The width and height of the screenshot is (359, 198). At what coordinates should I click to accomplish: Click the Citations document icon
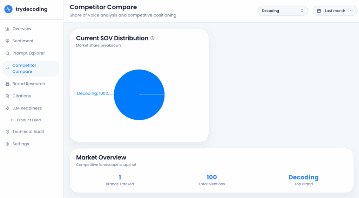[x=7, y=96]
